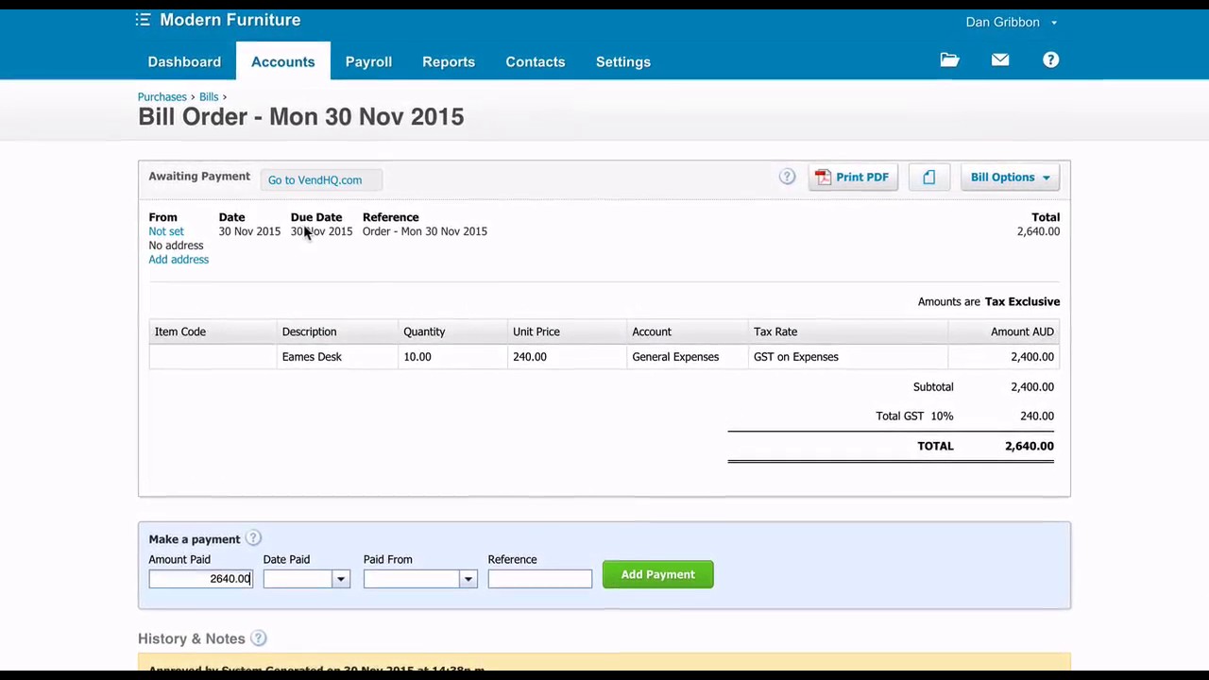Open the Bill Options dropdown
Screen dimensions: 1209x680
click(x=1010, y=178)
